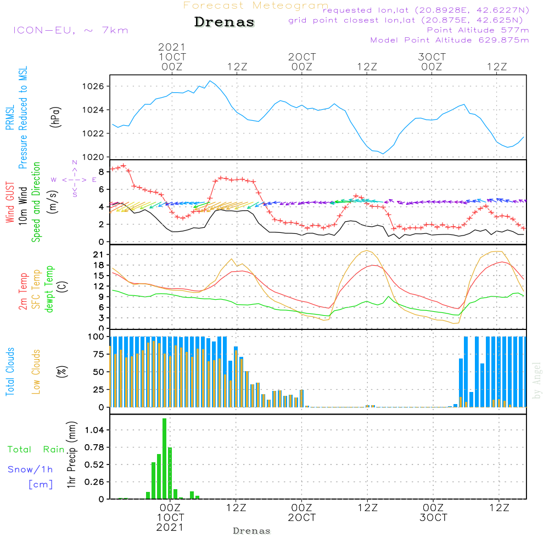The height and width of the screenshot is (549, 549).
Task: Click the 'Total Clouds' legend label
Action: [10, 372]
